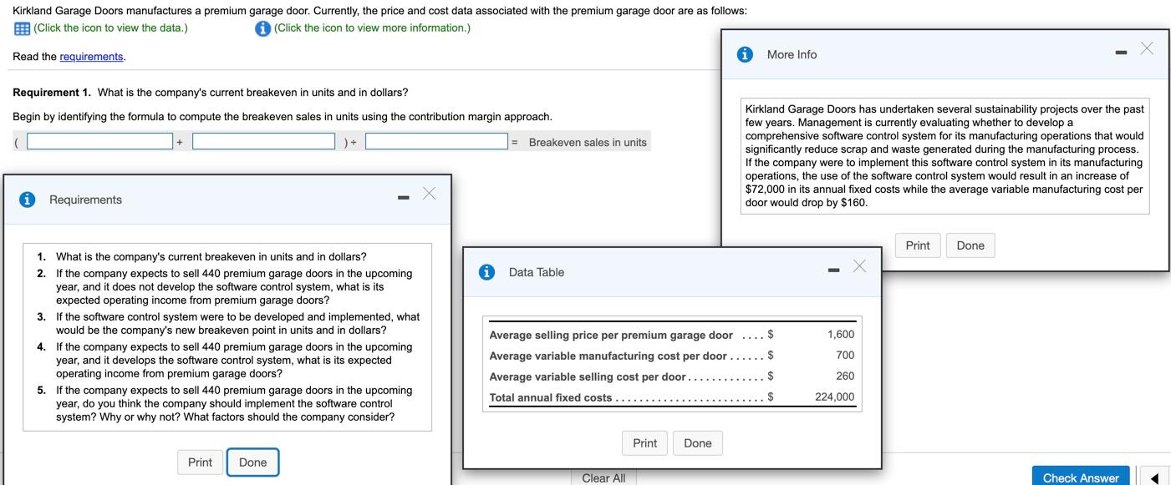Minimize the More Info dialog
Screen dimensions: 1171x485
[1121, 54]
